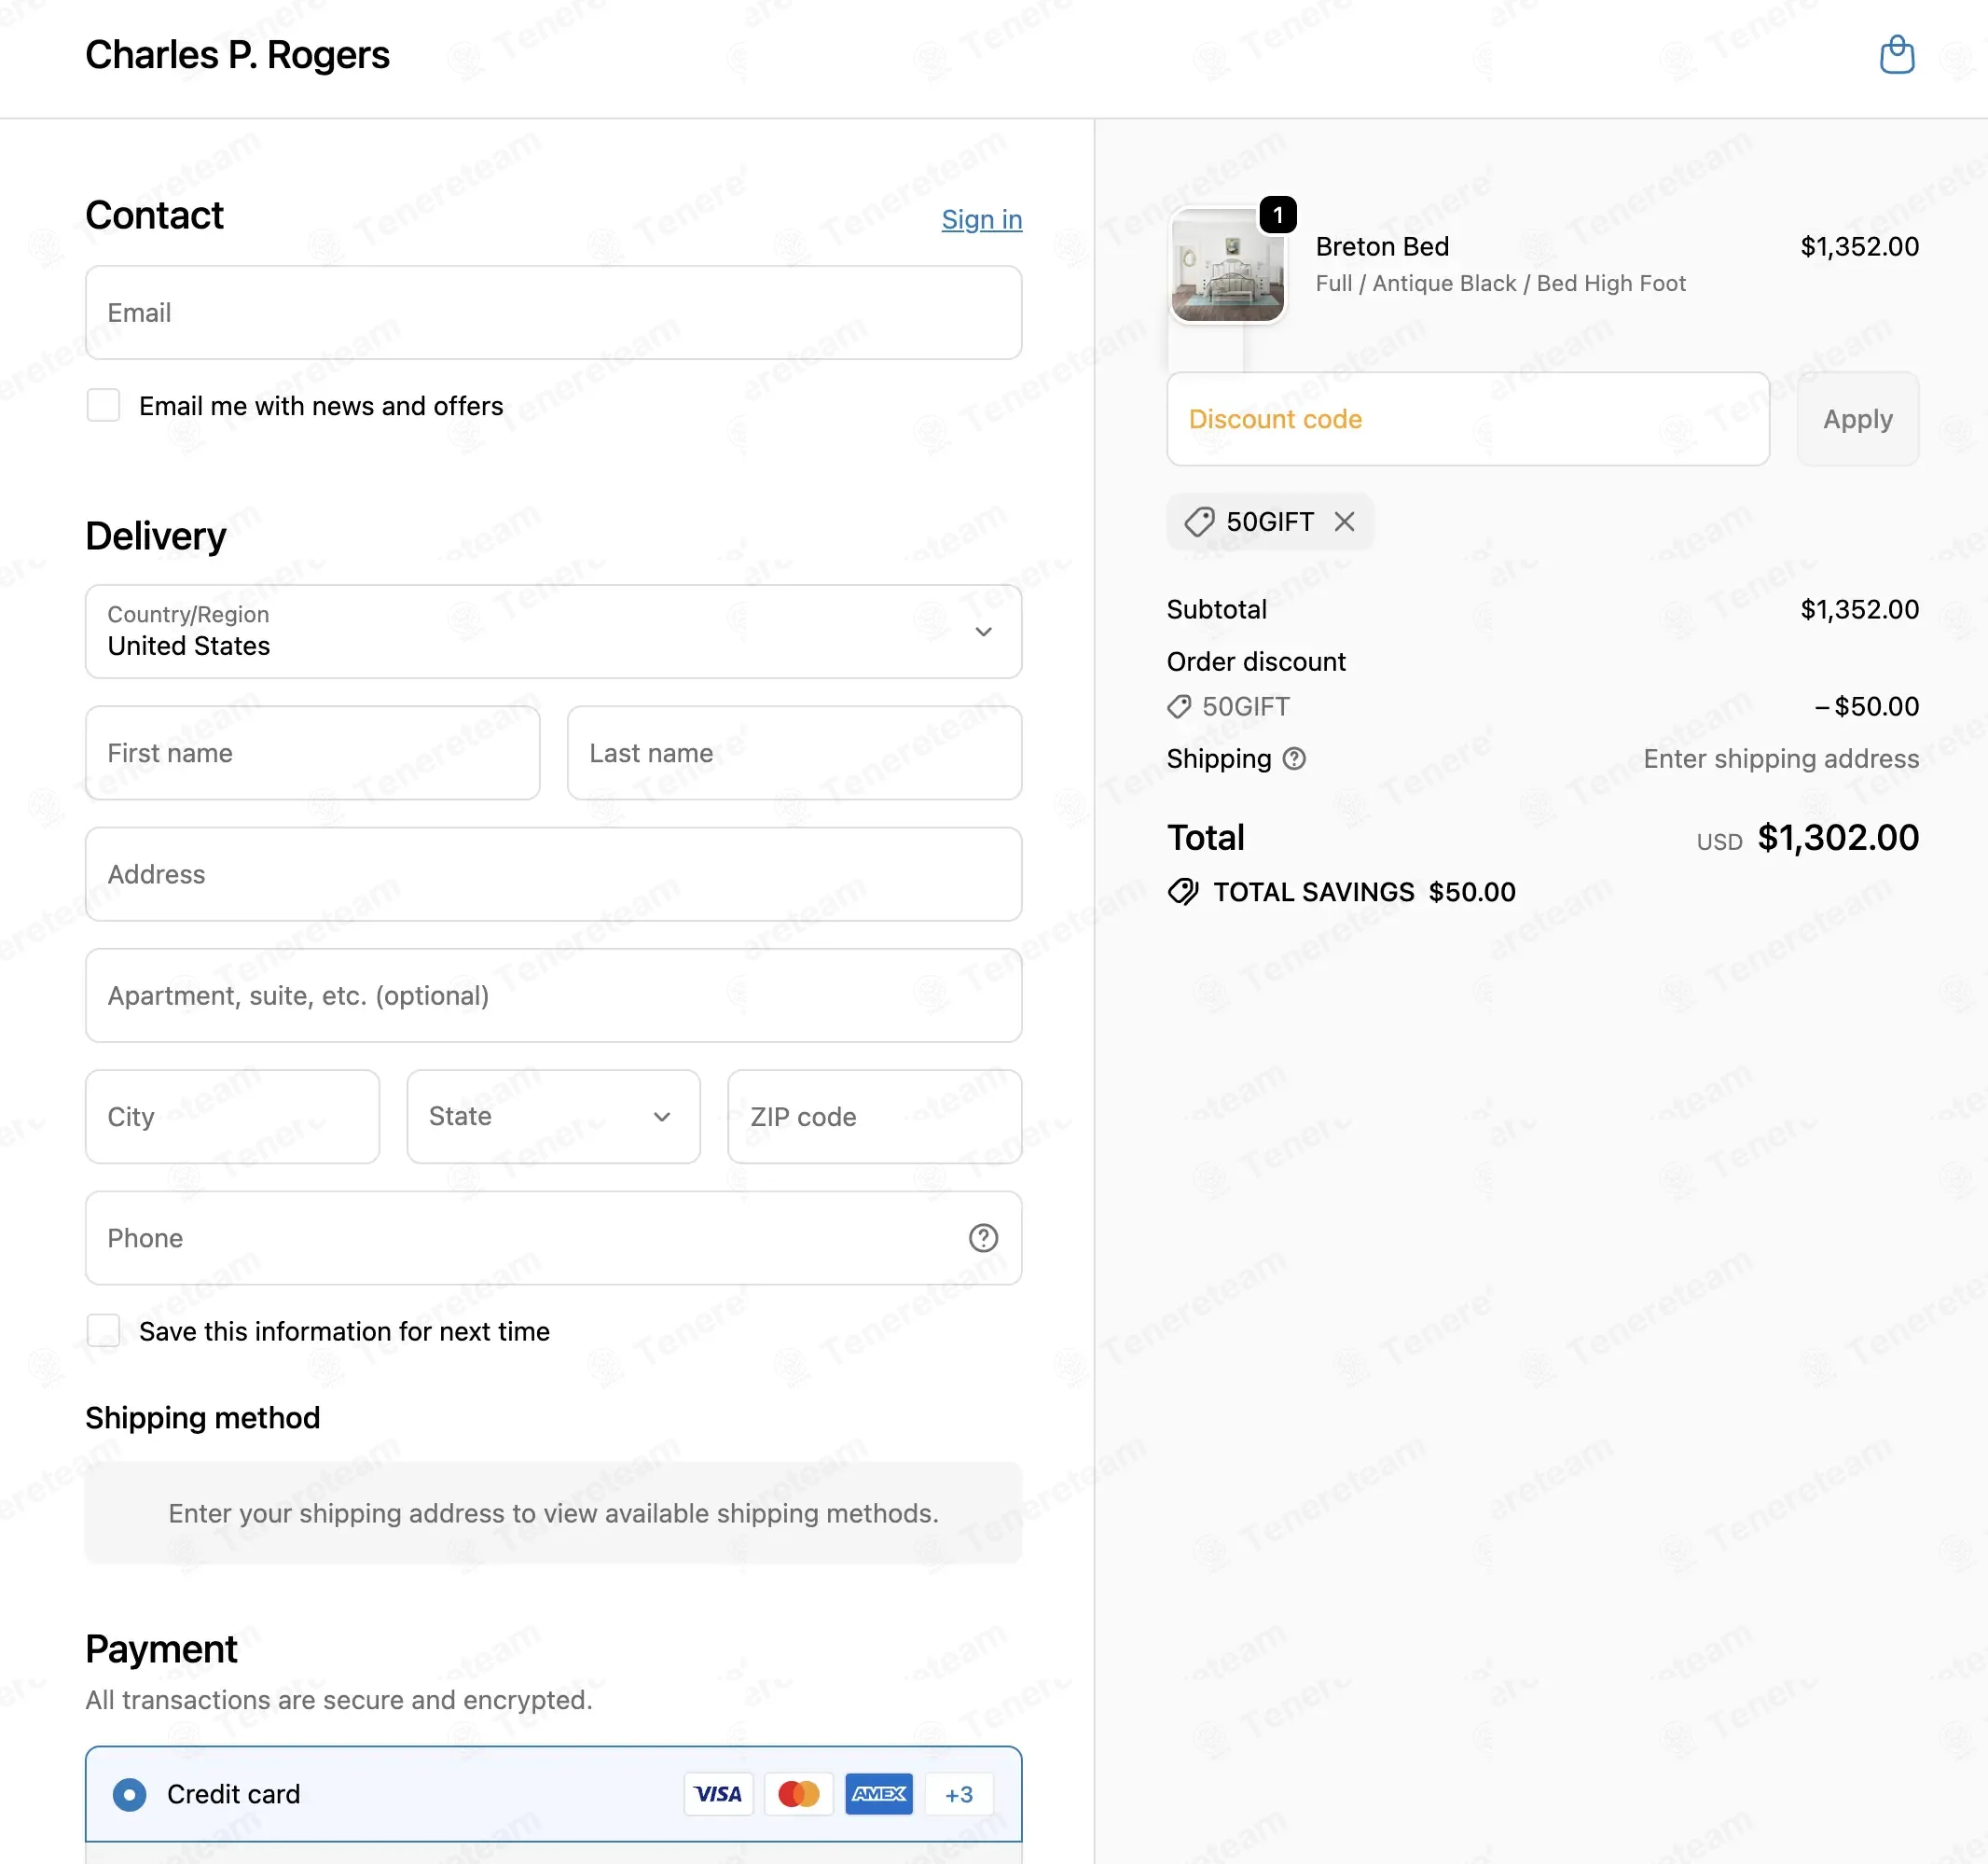Click the Discount code input field
Viewport: 1988px width, 1864px height.
pos(1467,419)
